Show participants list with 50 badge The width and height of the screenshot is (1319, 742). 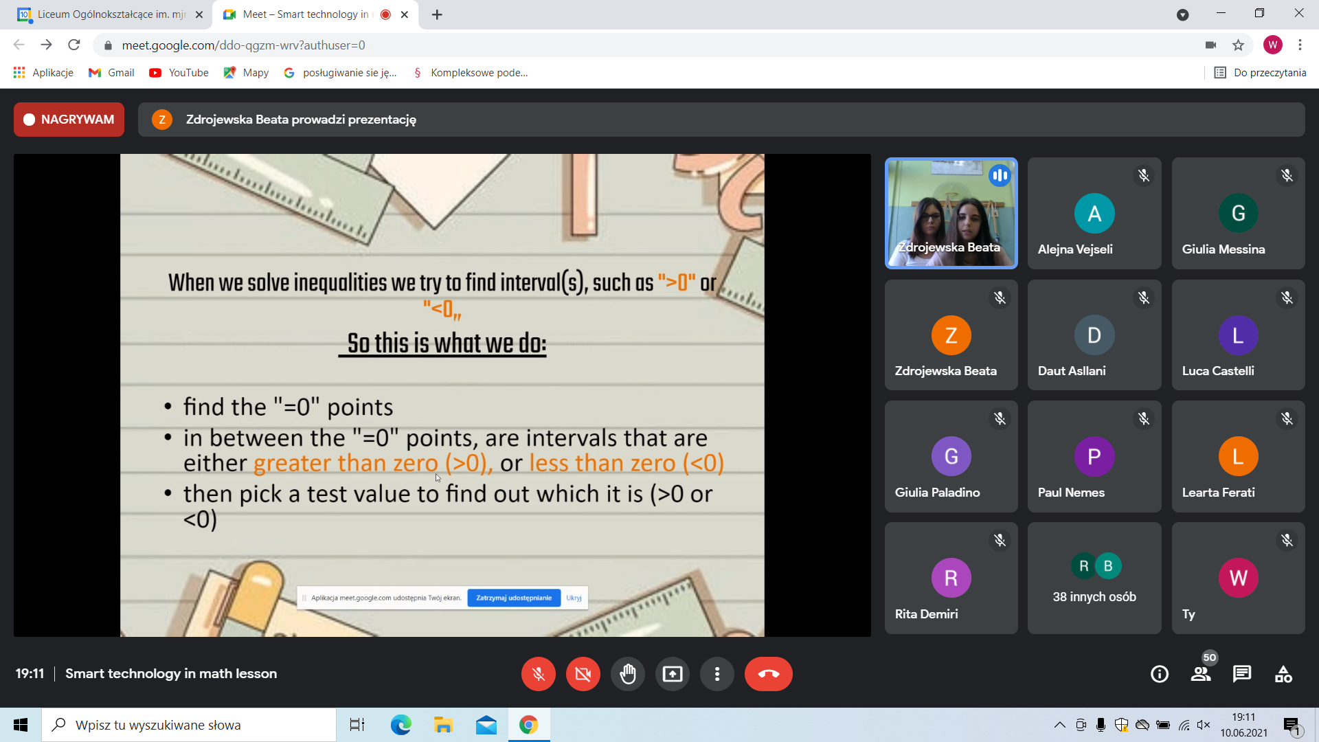(x=1202, y=674)
